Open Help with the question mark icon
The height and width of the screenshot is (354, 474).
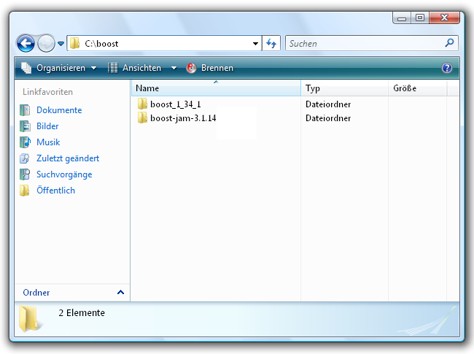coord(447,68)
